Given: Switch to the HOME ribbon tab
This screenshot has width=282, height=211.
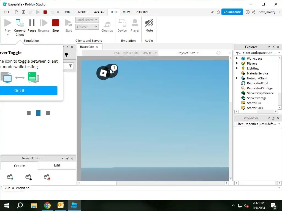Looking at the screenshot, I should [x=68, y=12].
